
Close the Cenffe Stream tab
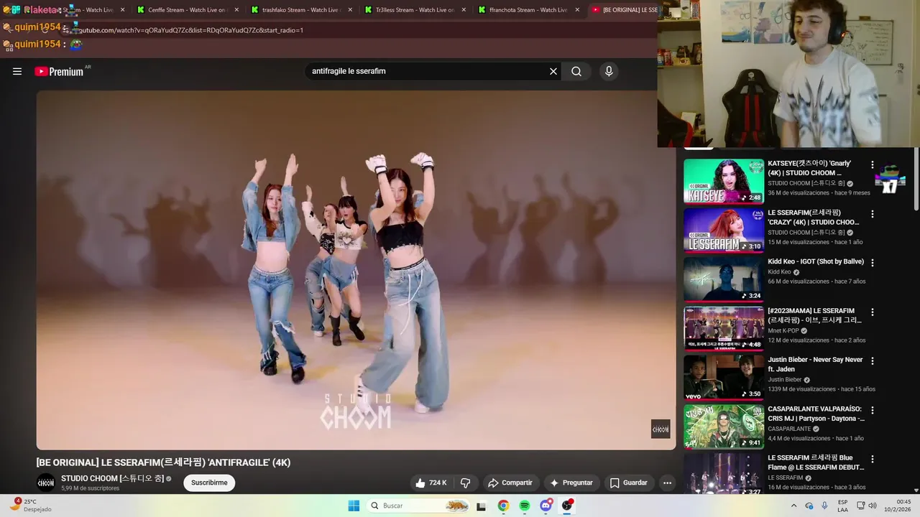pyautogui.click(x=236, y=10)
